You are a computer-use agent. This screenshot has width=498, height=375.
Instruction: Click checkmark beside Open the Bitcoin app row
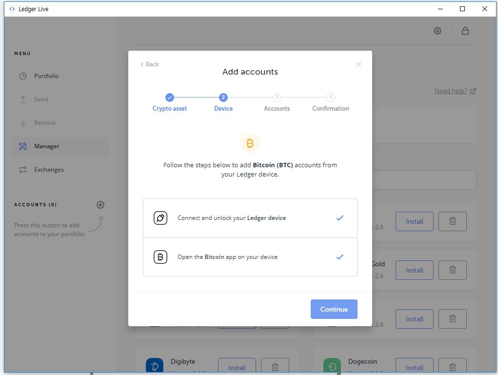pyautogui.click(x=340, y=257)
